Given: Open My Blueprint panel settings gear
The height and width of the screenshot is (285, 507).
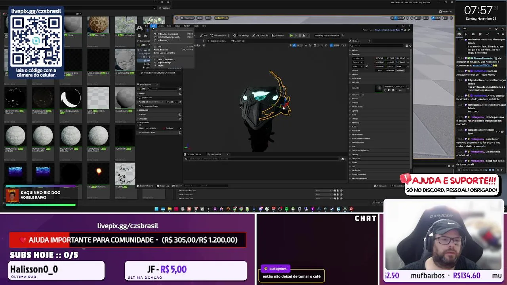Looking at the screenshot, I should click(179, 89).
